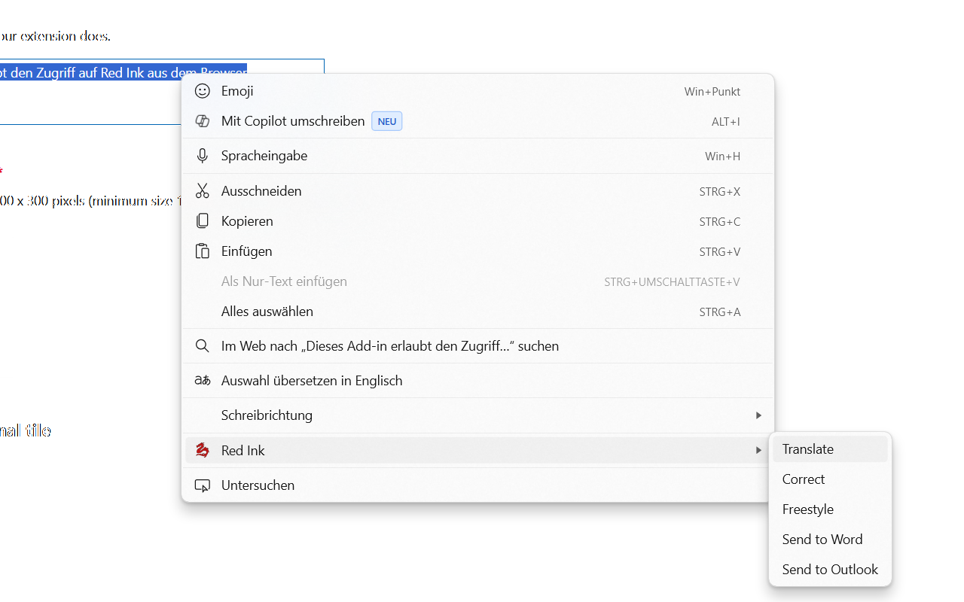Click the magnifier web search icon

pos(202,346)
